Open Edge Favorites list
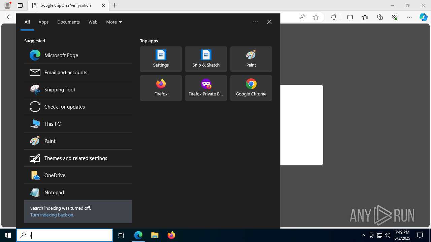The width and height of the screenshot is (431, 242). tap(365, 17)
